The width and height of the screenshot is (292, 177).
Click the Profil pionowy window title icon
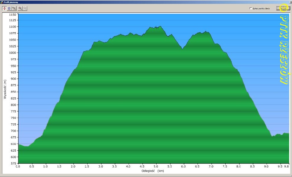coord(2,2)
